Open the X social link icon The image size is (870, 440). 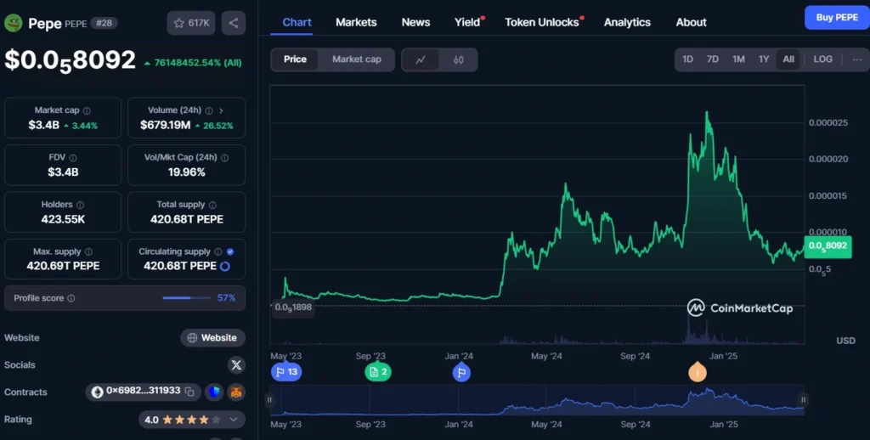pos(236,364)
